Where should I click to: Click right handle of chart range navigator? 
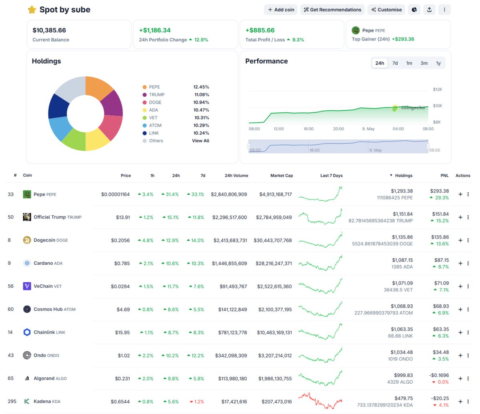[428, 146]
